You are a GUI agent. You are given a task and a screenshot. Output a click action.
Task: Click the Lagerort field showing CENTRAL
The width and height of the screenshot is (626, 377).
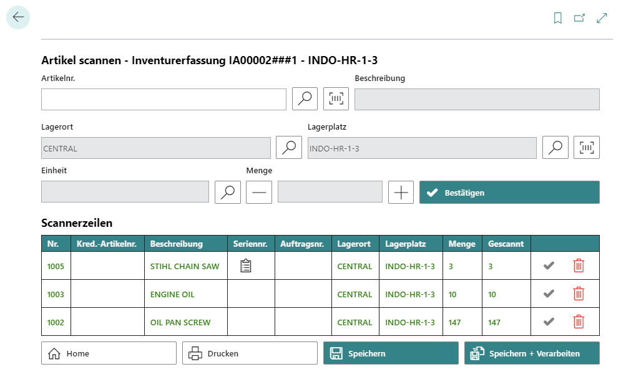(155, 148)
